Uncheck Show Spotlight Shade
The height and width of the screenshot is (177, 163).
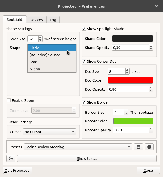(x=84, y=29)
